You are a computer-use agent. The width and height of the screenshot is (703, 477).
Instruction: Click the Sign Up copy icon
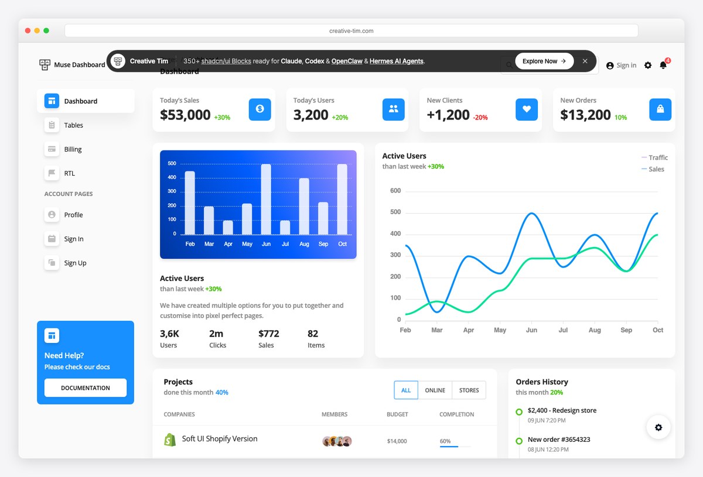(52, 262)
